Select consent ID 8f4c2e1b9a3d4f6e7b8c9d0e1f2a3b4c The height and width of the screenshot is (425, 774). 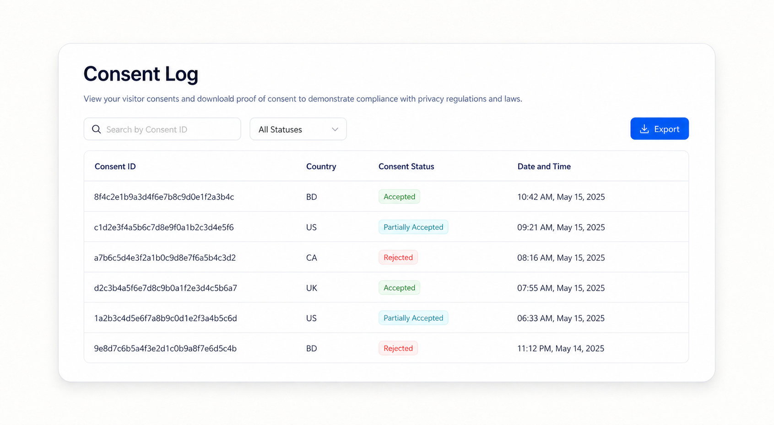click(x=164, y=197)
